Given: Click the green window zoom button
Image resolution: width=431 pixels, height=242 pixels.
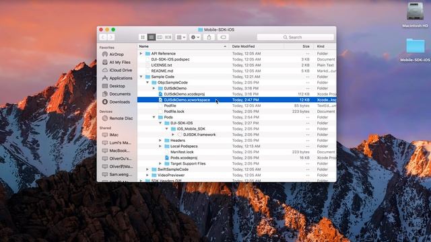Looking at the screenshot, I should 113,30.
